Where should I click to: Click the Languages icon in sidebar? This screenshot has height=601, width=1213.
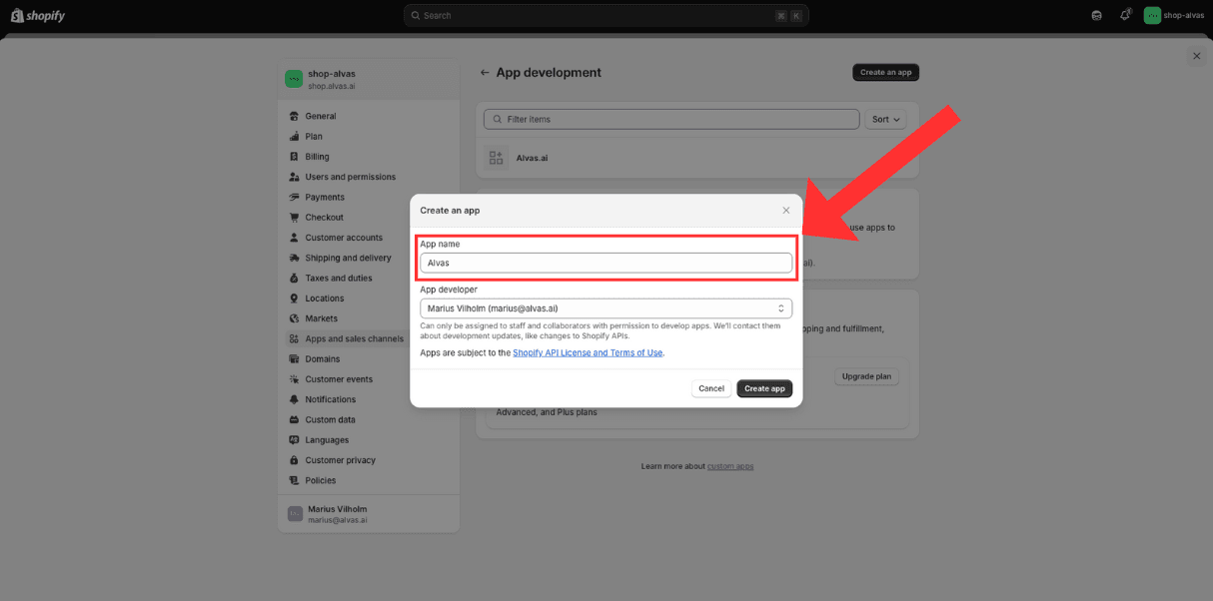294,440
